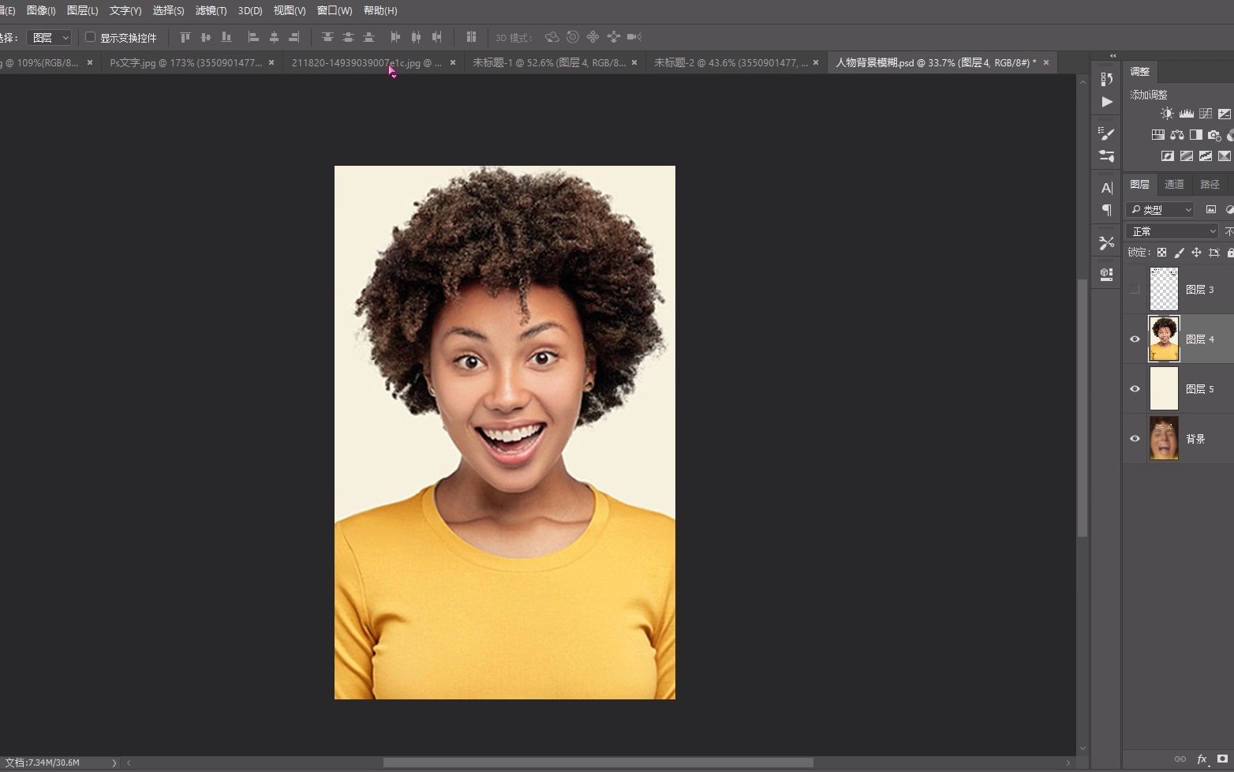Image resolution: width=1234 pixels, height=772 pixels.
Task: Open the Character panel icon
Action: 1106,188
